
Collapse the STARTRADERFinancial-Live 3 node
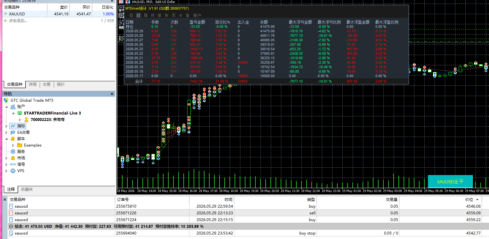(x=13, y=113)
